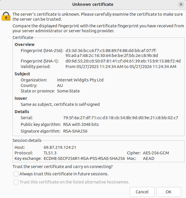Screen dimensions: 186x198
Task: Click the Unknown certificate title bar
Action: [93, 4]
